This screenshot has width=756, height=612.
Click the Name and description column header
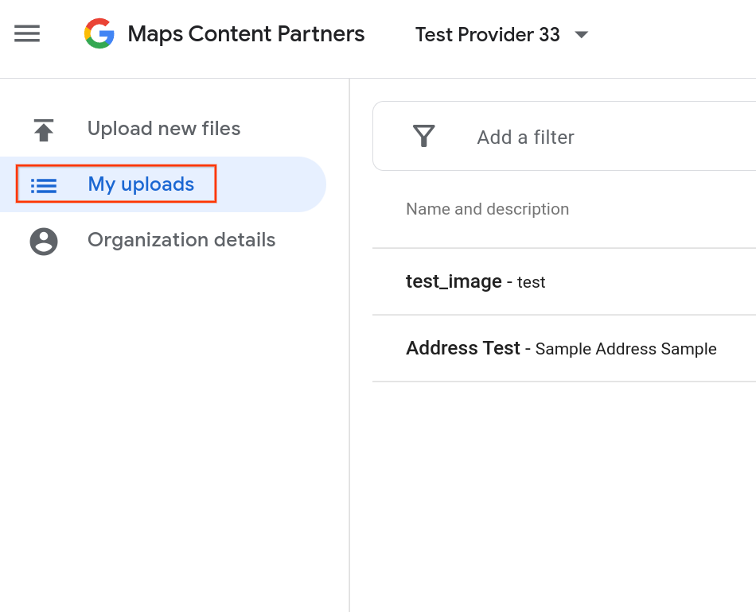(x=487, y=209)
